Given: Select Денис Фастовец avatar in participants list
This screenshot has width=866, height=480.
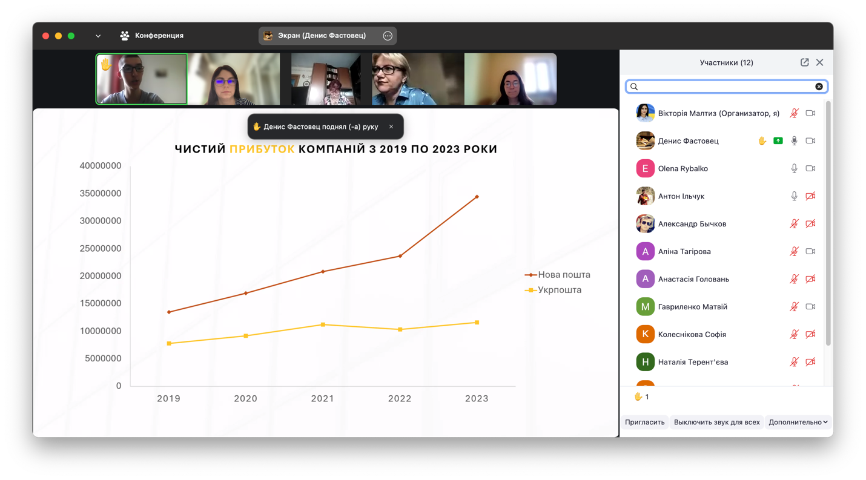Looking at the screenshot, I should (x=645, y=141).
